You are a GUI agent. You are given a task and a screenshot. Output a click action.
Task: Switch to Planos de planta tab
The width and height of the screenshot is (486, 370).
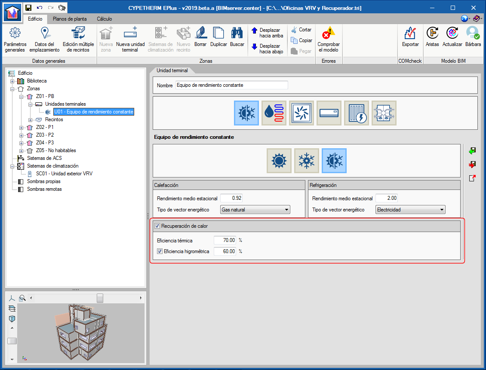pyautogui.click(x=70, y=19)
